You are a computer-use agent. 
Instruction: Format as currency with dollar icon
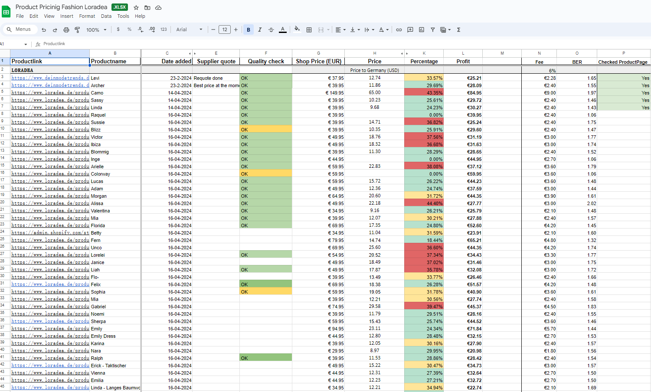point(118,29)
